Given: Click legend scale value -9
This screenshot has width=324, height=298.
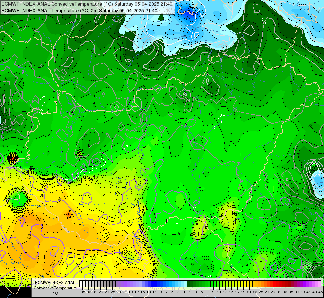Looking at the screenshot, I should coord(160,292).
